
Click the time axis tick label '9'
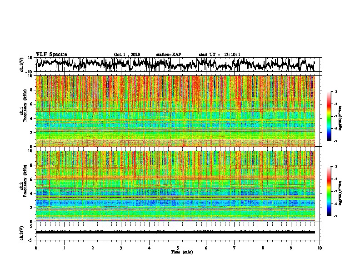(291, 248)
